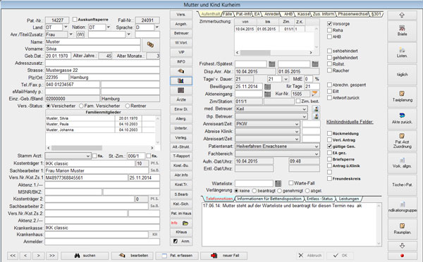The height and width of the screenshot is (262, 423).
Task: Select Muster, Paula in family list
Action: 101,124
